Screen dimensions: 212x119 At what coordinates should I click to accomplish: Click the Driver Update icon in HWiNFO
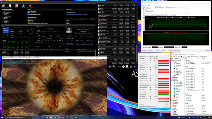[30, 6]
